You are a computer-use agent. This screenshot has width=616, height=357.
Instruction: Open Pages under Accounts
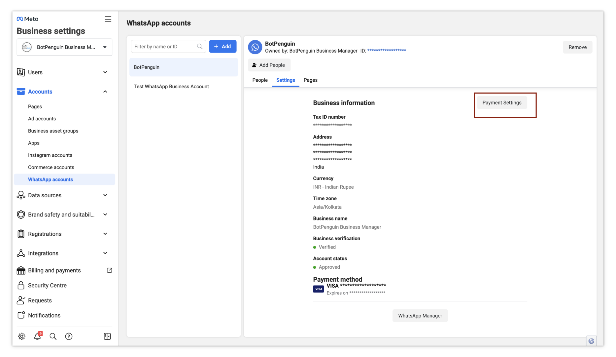pyautogui.click(x=35, y=106)
